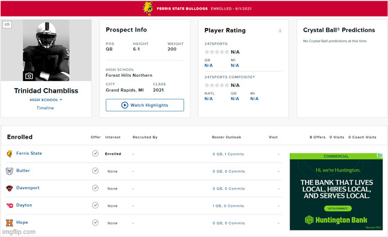Click the Ferris State 'Enrolled' interest status
The image size is (388, 237).
pyautogui.click(x=113, y=154)
